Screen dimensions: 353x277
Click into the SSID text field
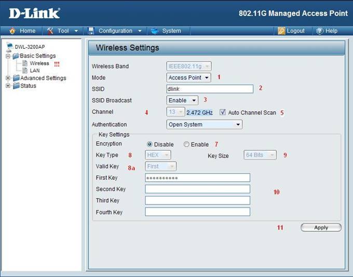click(x=210, y=89)
